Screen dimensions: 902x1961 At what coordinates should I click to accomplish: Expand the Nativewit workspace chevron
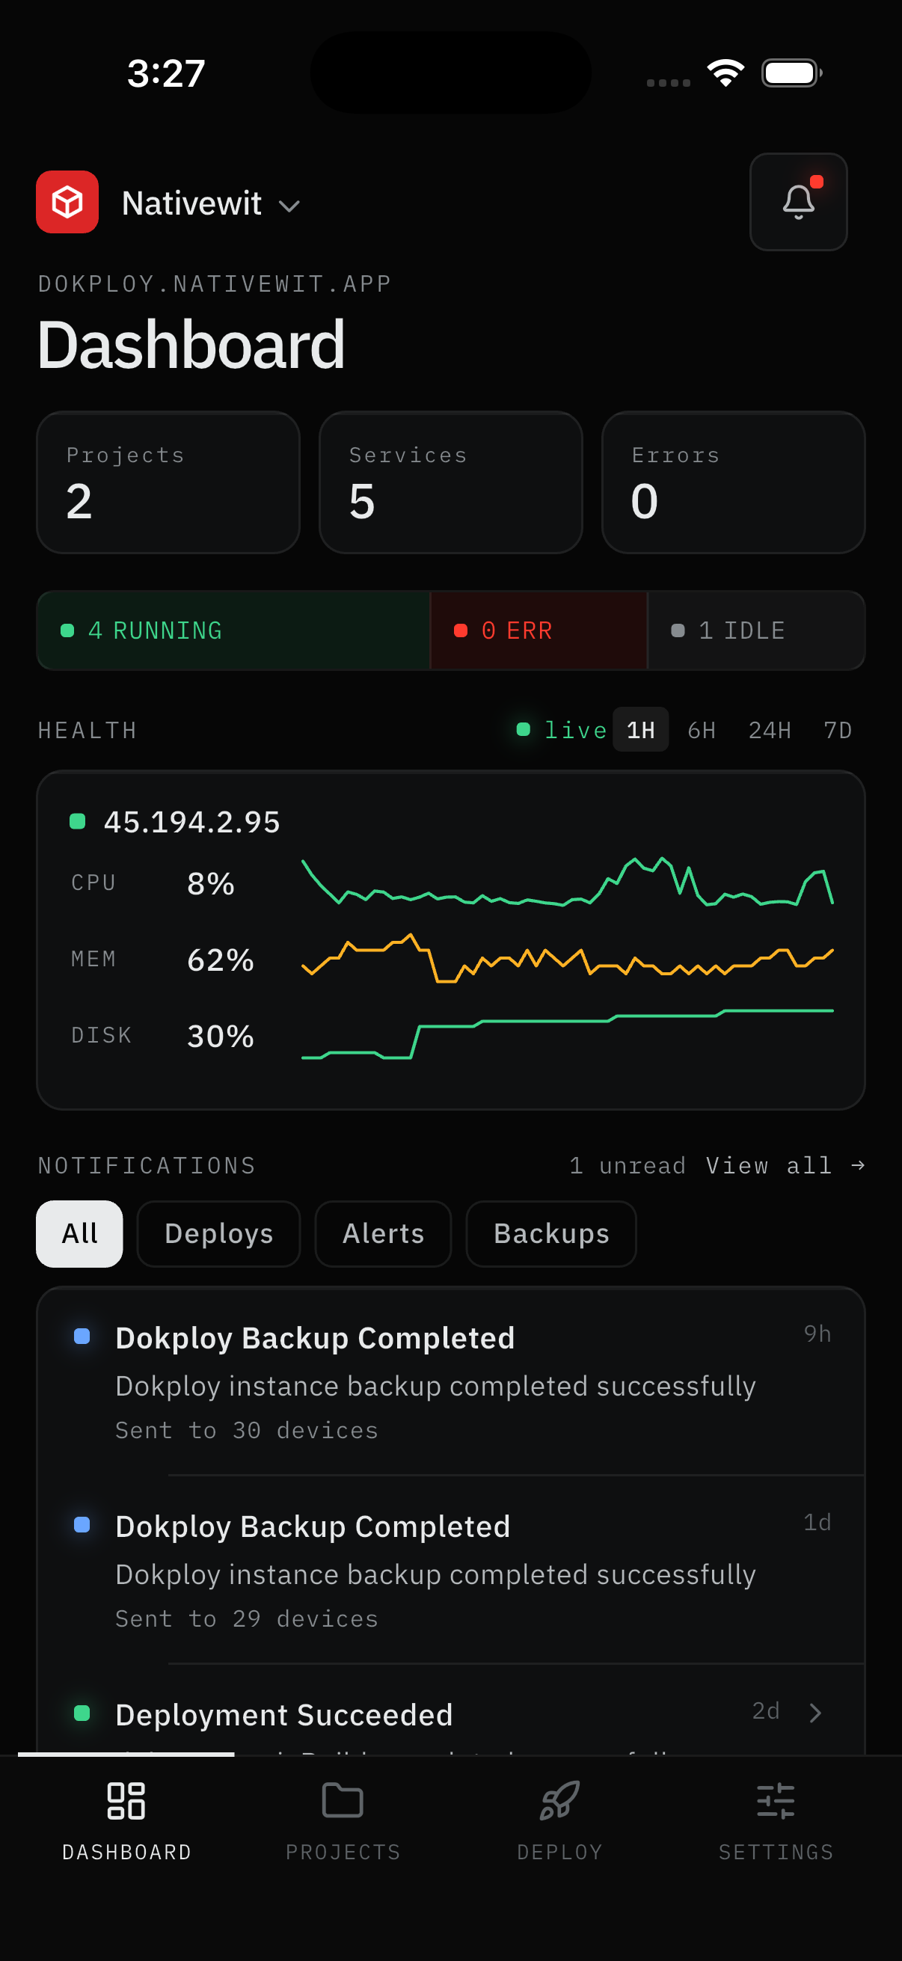(289, 206)
